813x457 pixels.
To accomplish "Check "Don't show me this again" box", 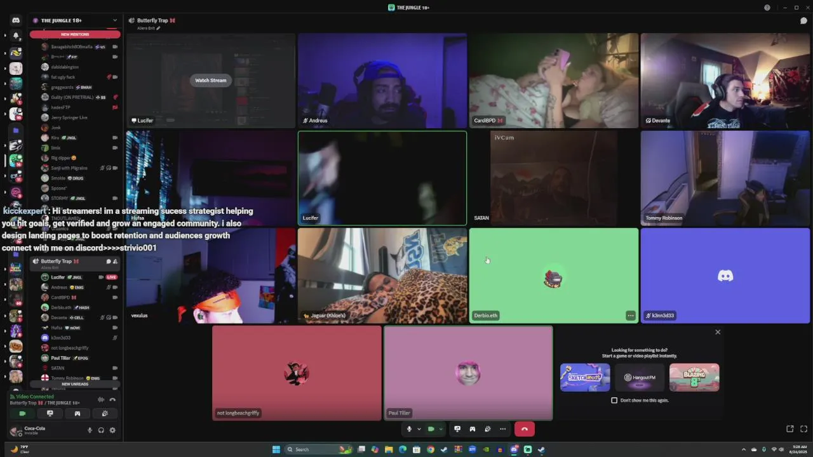I will tap(614, 401).
